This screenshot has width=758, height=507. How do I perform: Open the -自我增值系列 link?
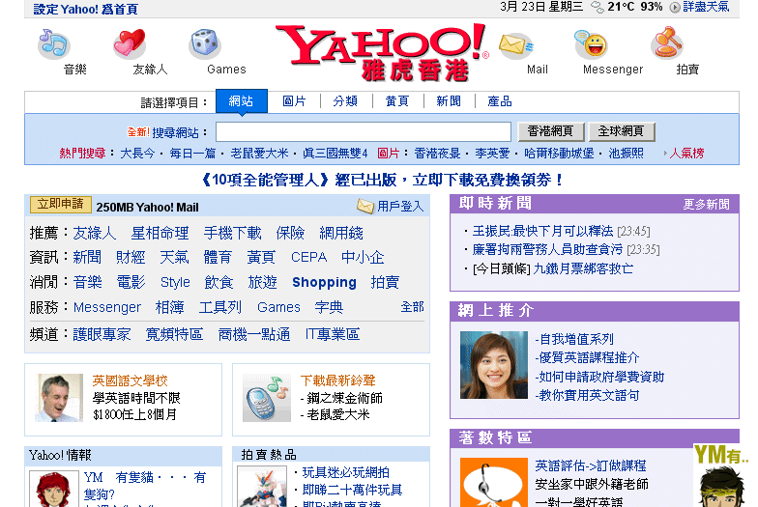pos(574,339)
